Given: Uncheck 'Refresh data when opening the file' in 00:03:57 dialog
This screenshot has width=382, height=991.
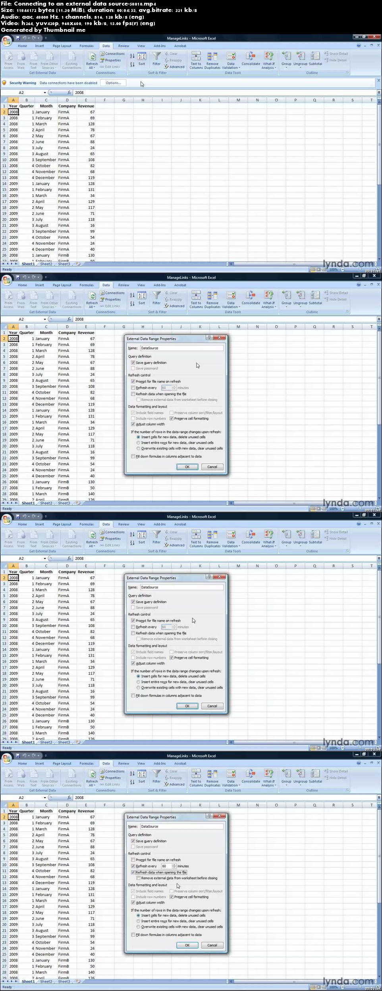Looking at the screenshot, I should pos(133,872).
